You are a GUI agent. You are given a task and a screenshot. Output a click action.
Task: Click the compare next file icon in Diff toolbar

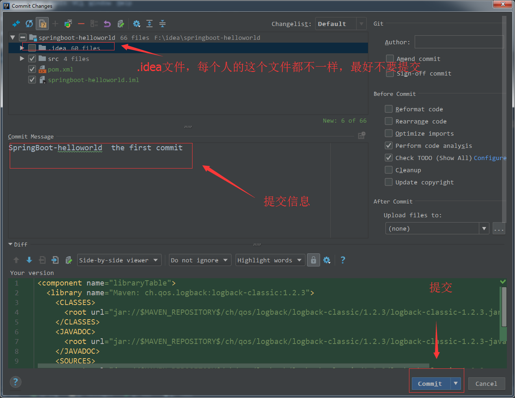point(55,260)
